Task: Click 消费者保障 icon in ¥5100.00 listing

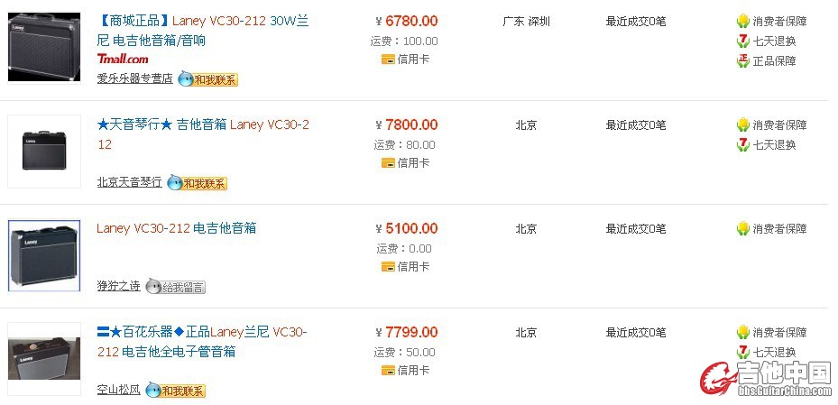Action: [742, 228]
